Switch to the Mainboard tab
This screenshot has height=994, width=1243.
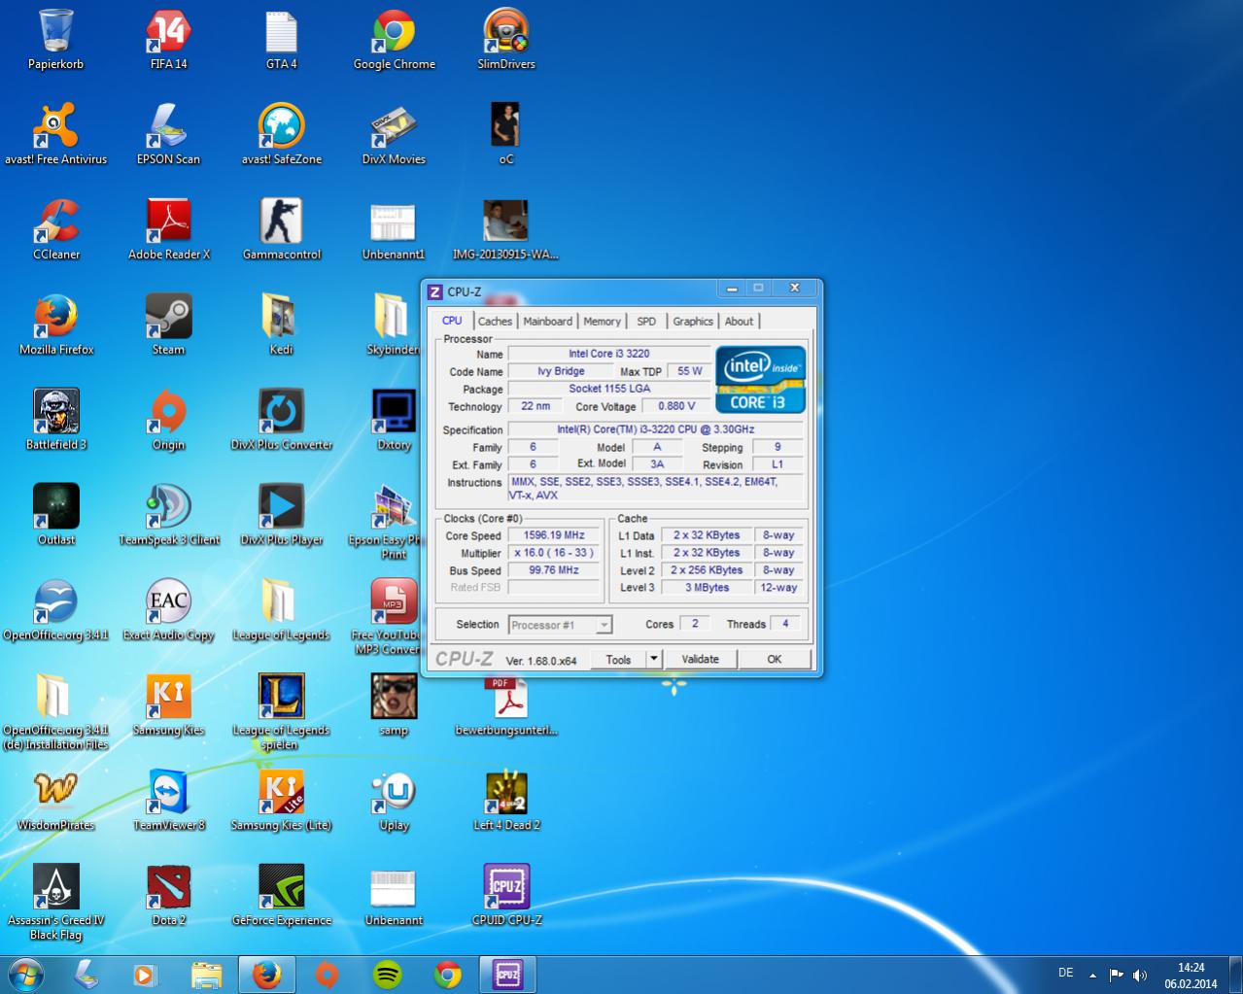(x=547, y=322)
